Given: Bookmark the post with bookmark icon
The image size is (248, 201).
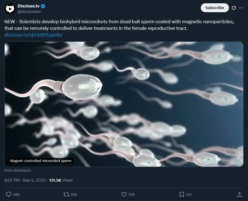Looking at the screenshot, I should click(x=182, y=194).
